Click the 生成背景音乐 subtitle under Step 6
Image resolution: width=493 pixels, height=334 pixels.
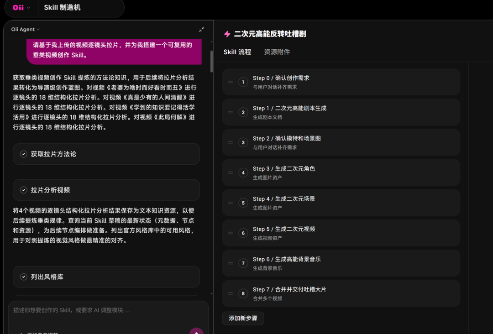point(267,268)
